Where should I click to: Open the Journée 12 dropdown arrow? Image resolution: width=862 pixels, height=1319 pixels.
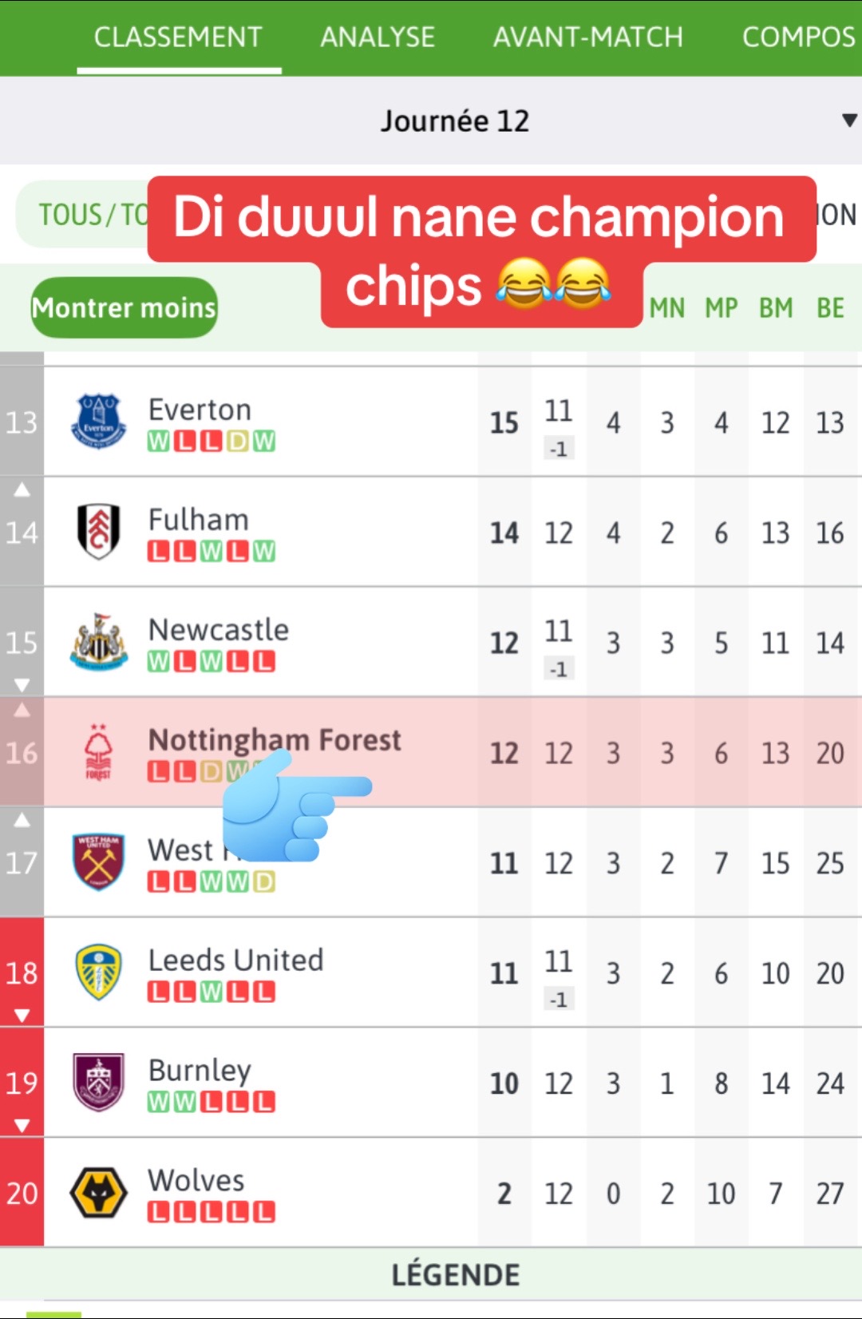(x=849, y=121)
